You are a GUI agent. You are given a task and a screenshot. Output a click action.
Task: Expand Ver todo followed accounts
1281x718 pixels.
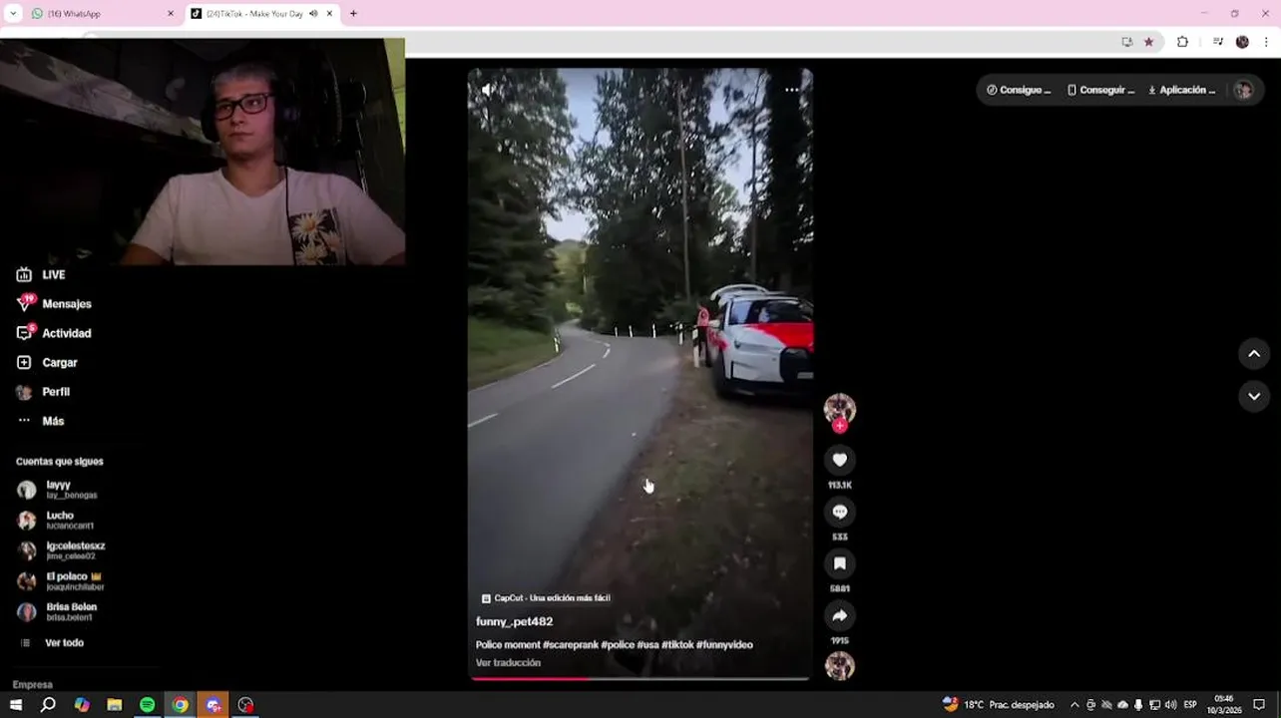click(53, 643)
